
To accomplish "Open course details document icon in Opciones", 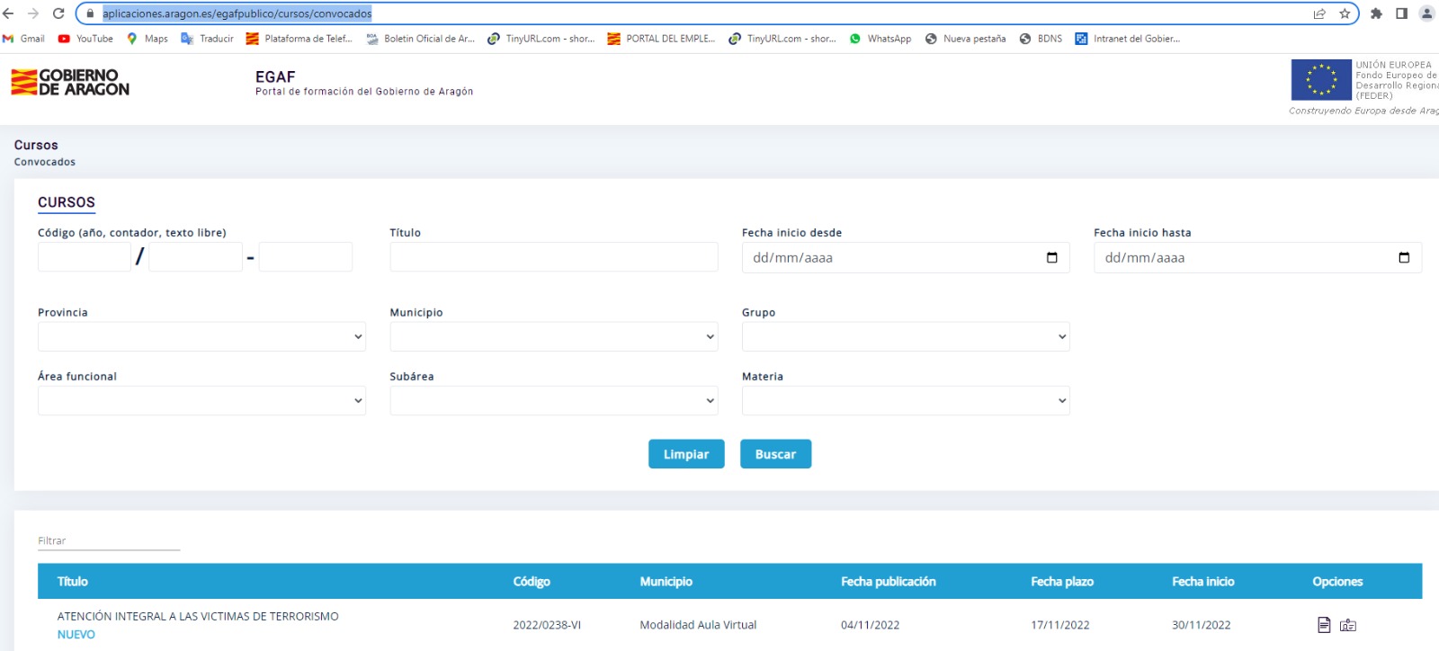I will [x=1323, y=625].
